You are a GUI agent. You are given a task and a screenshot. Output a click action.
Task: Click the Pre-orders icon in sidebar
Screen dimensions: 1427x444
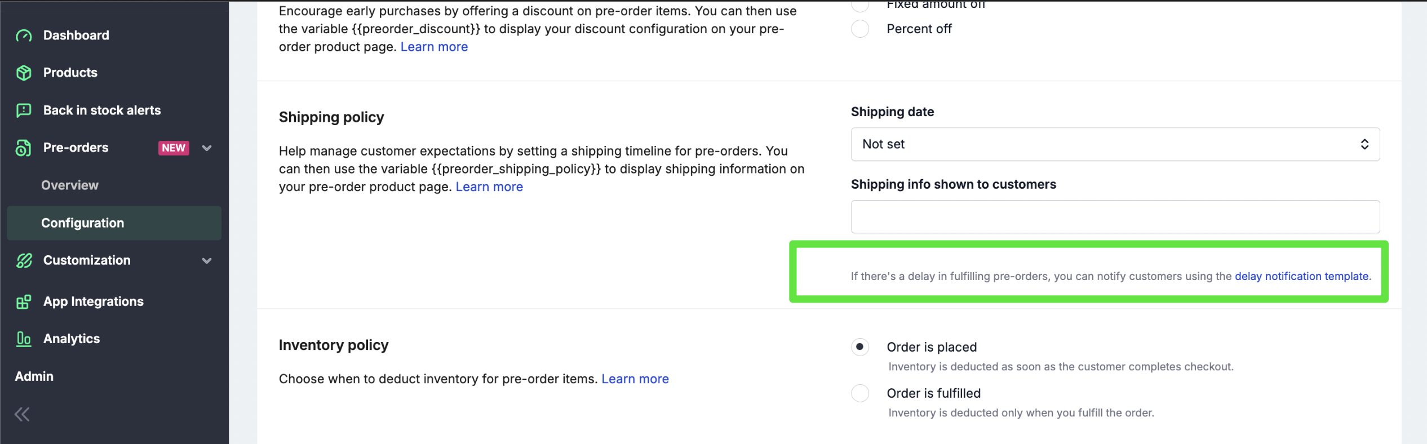(24, 148)
